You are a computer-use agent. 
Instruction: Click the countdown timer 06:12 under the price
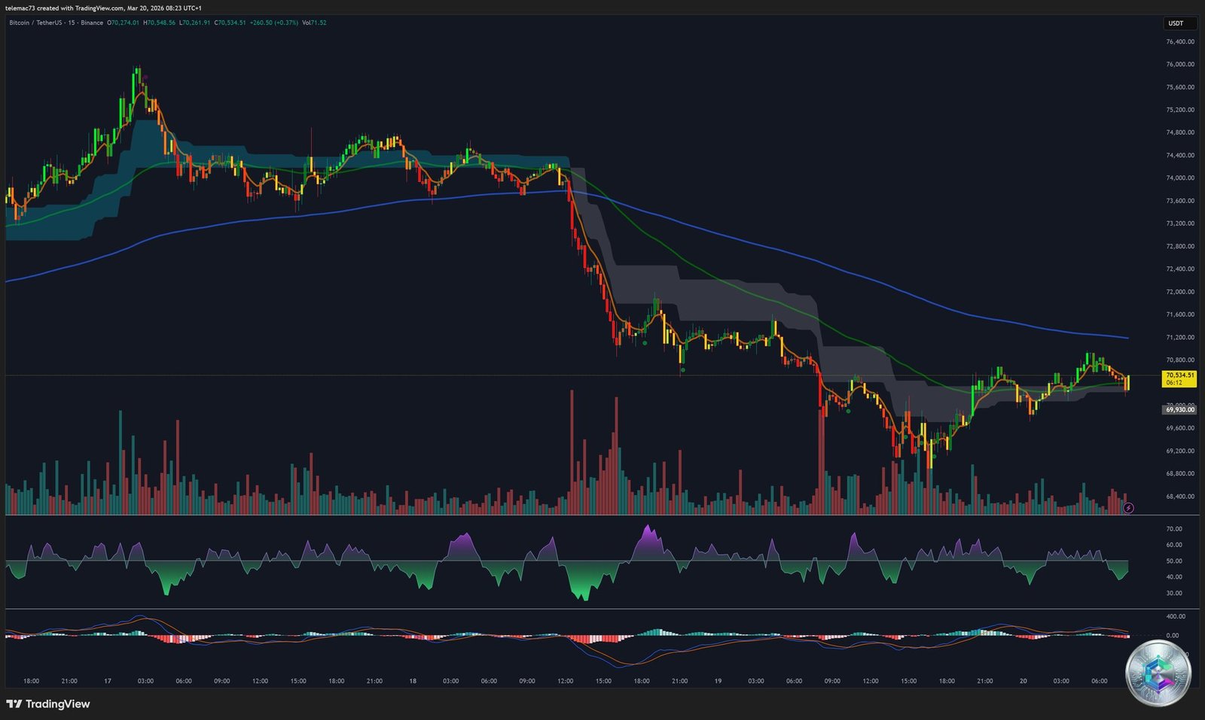[x=1176, y=383]
